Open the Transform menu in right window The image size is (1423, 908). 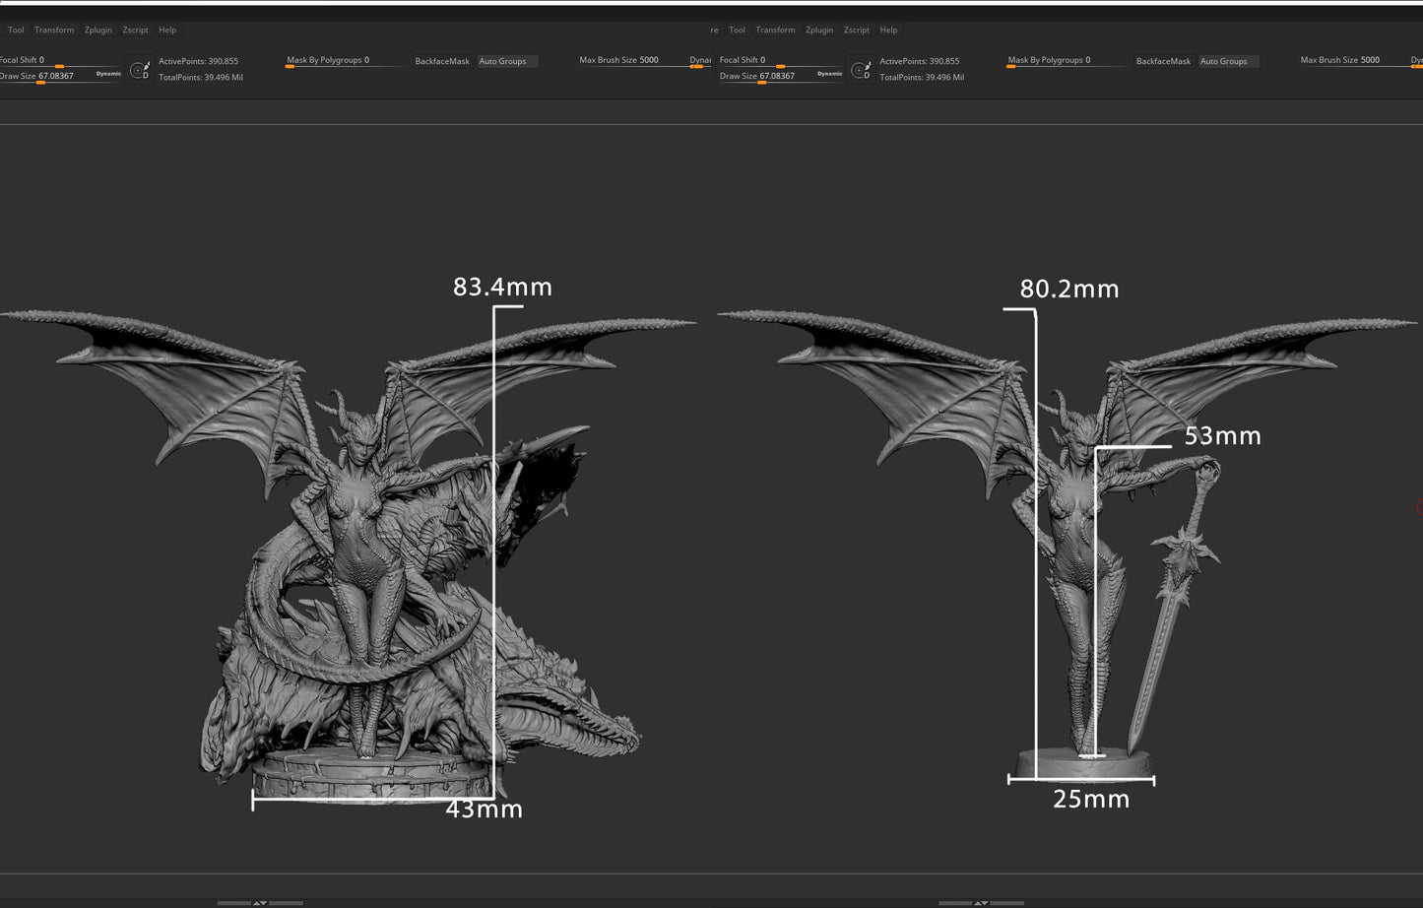[x=775, y=31]
